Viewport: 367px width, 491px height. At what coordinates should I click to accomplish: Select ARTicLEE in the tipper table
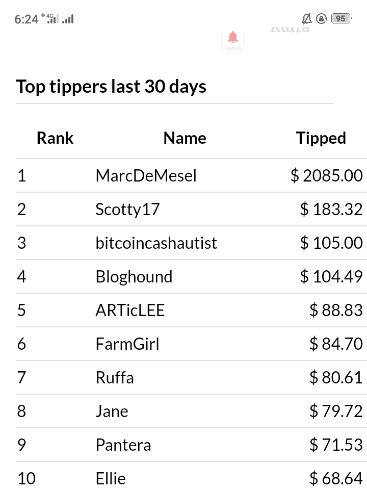(x=130, y=311)
